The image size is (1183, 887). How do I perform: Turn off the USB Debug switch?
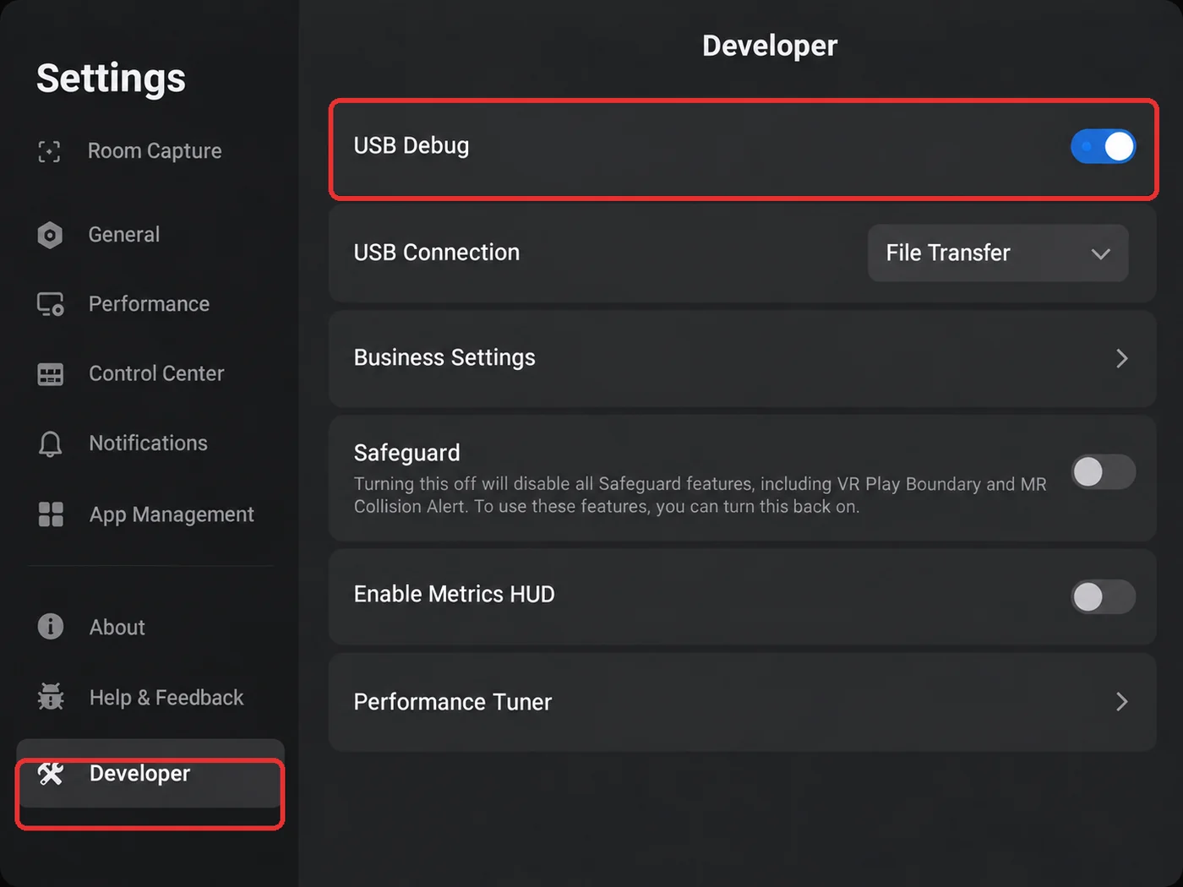pos(1103,146)
